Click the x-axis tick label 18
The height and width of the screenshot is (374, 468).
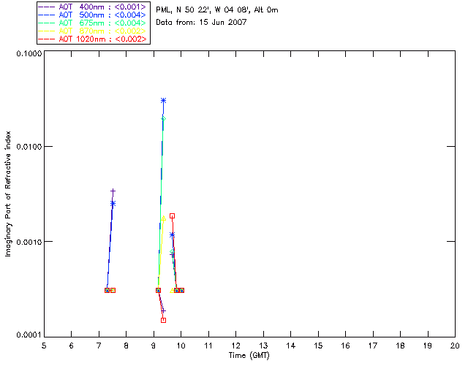[400, 346]
